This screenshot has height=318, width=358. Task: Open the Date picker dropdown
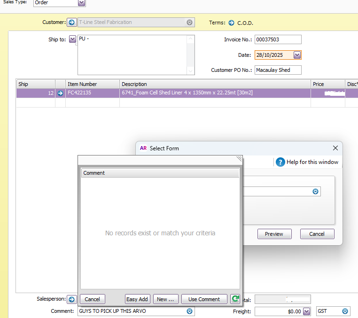tap(297, 55)
